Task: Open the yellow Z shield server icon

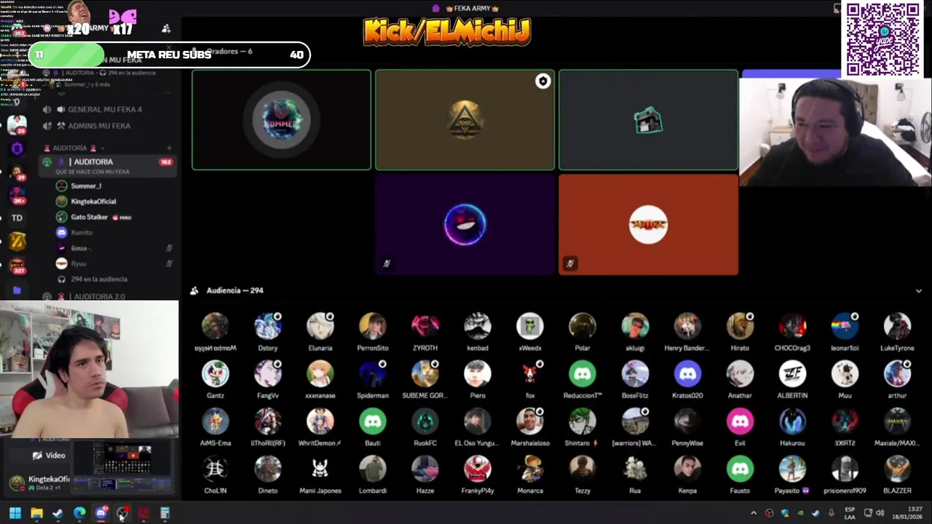Action: [x=17, y=242]
